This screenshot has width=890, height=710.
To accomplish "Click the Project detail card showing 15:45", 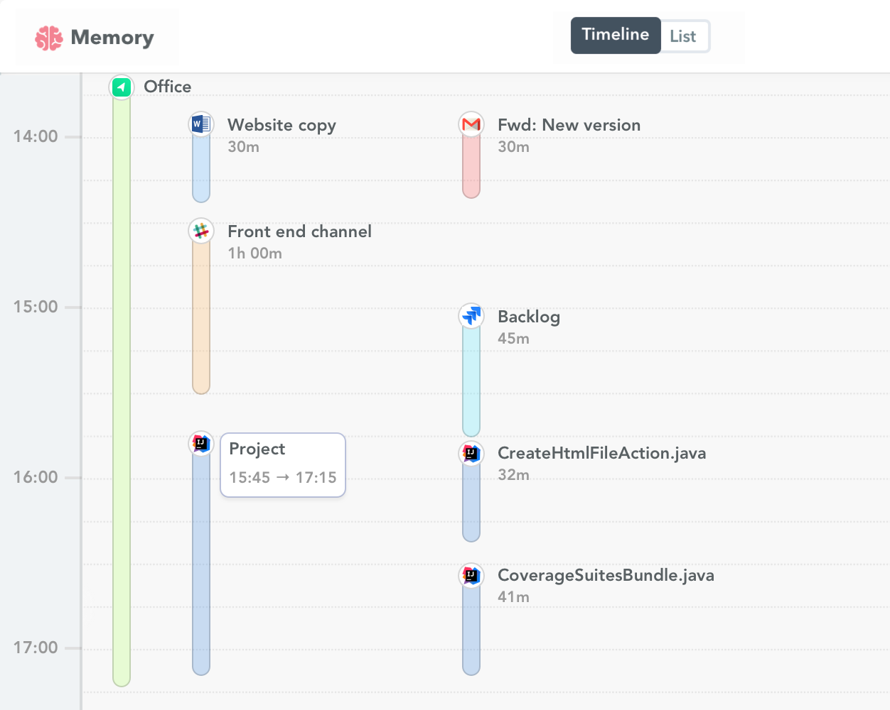I will point(282,464).
